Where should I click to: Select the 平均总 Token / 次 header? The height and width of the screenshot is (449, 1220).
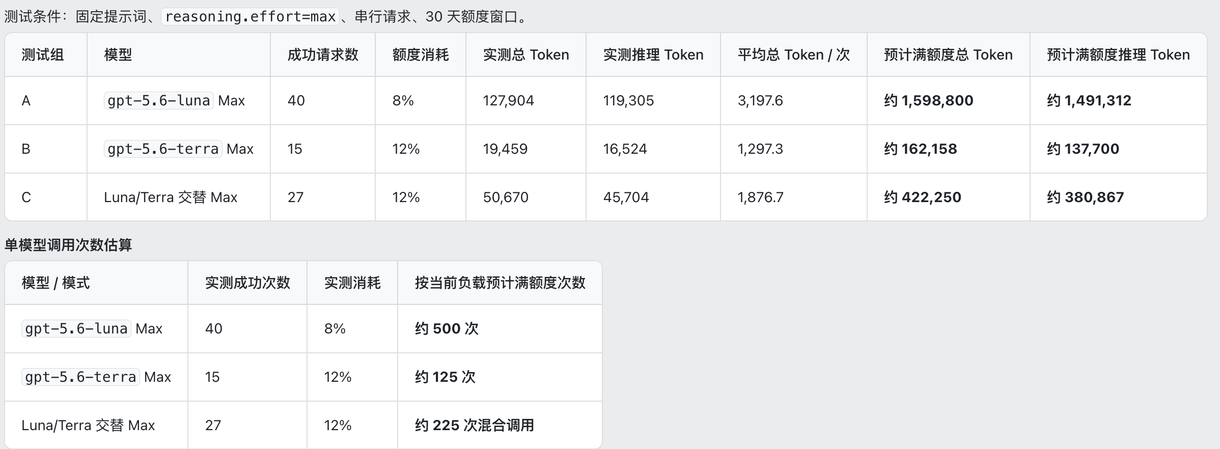[x=794, y=55]
